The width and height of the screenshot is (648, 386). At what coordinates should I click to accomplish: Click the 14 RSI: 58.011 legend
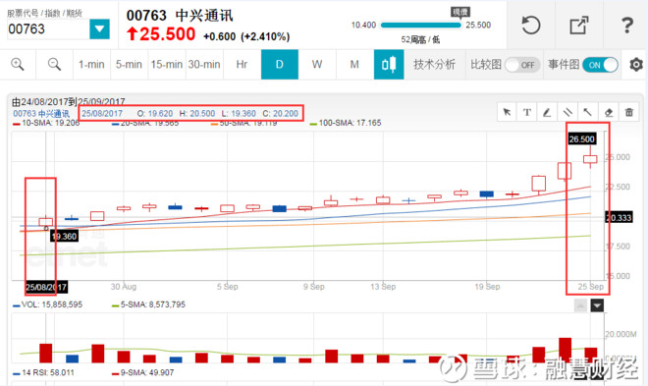(43, 373)
